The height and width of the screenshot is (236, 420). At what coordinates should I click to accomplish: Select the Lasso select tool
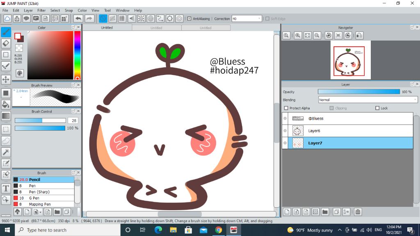(x=6, y=141)
